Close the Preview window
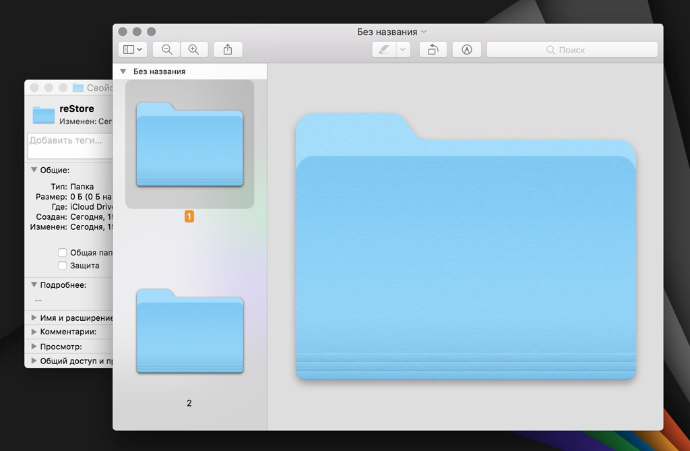 pyautogui.click(x=123, y=32)
